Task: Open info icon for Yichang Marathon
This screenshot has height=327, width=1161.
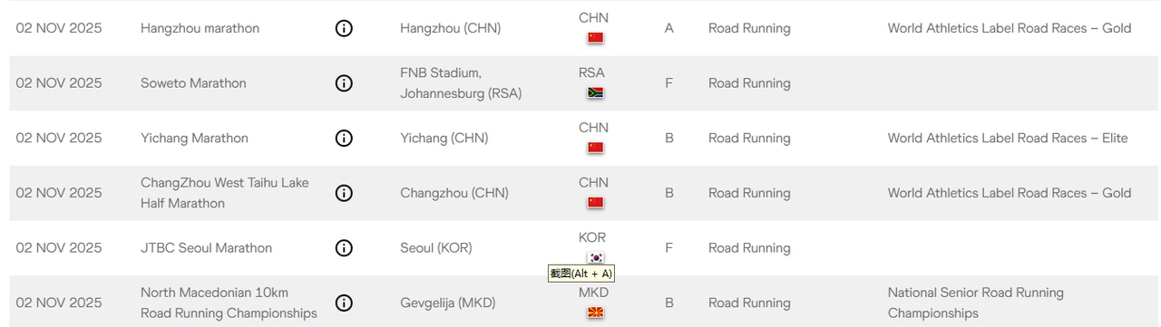Action: [x=344, y=139]
